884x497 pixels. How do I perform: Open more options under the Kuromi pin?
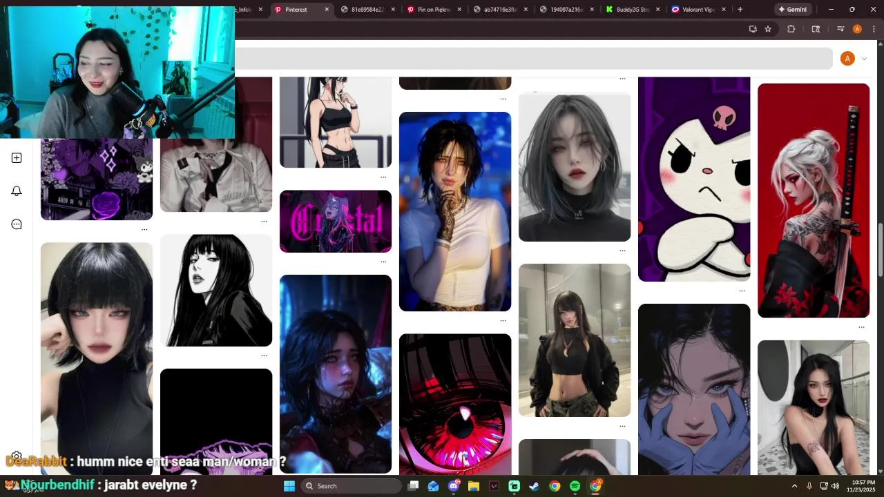pos(742,291)
